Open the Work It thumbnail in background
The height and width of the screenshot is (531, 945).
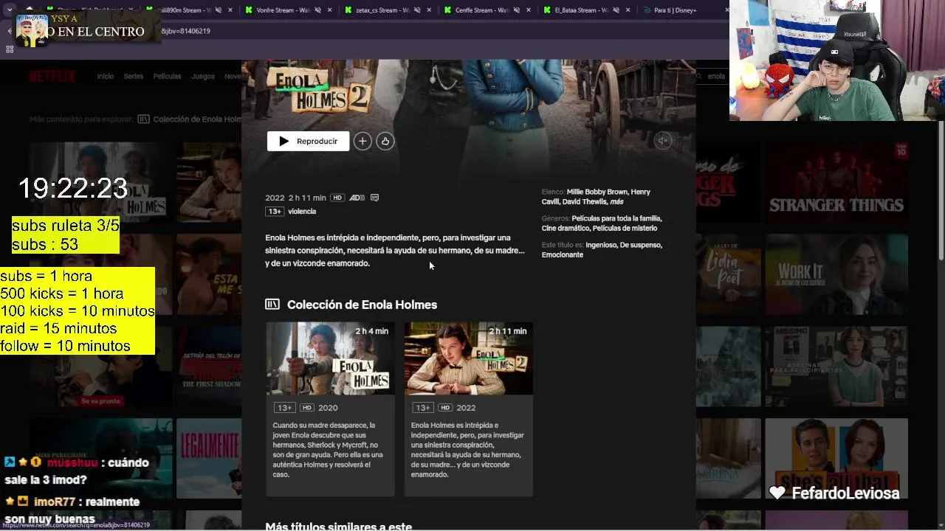pyautogui.click(x=836, y=275)
